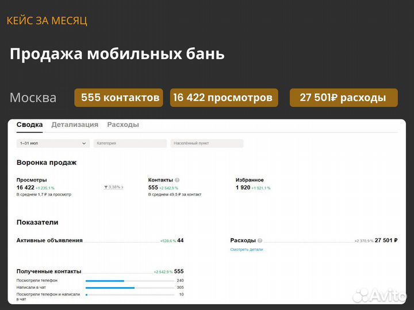Click the 16 422 просмотров badge

coord(224,98)
